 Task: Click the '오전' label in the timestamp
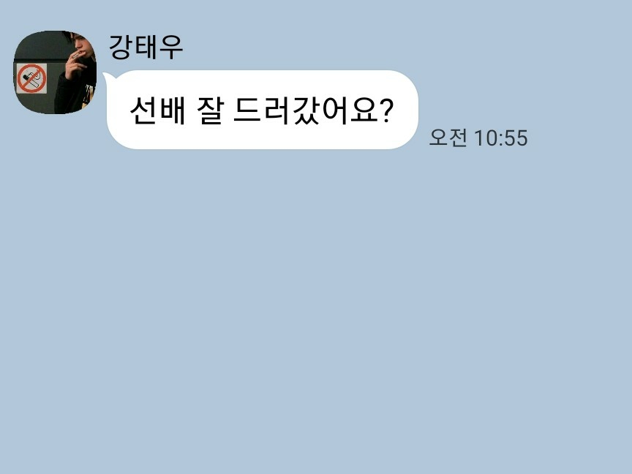click(448, 138)
